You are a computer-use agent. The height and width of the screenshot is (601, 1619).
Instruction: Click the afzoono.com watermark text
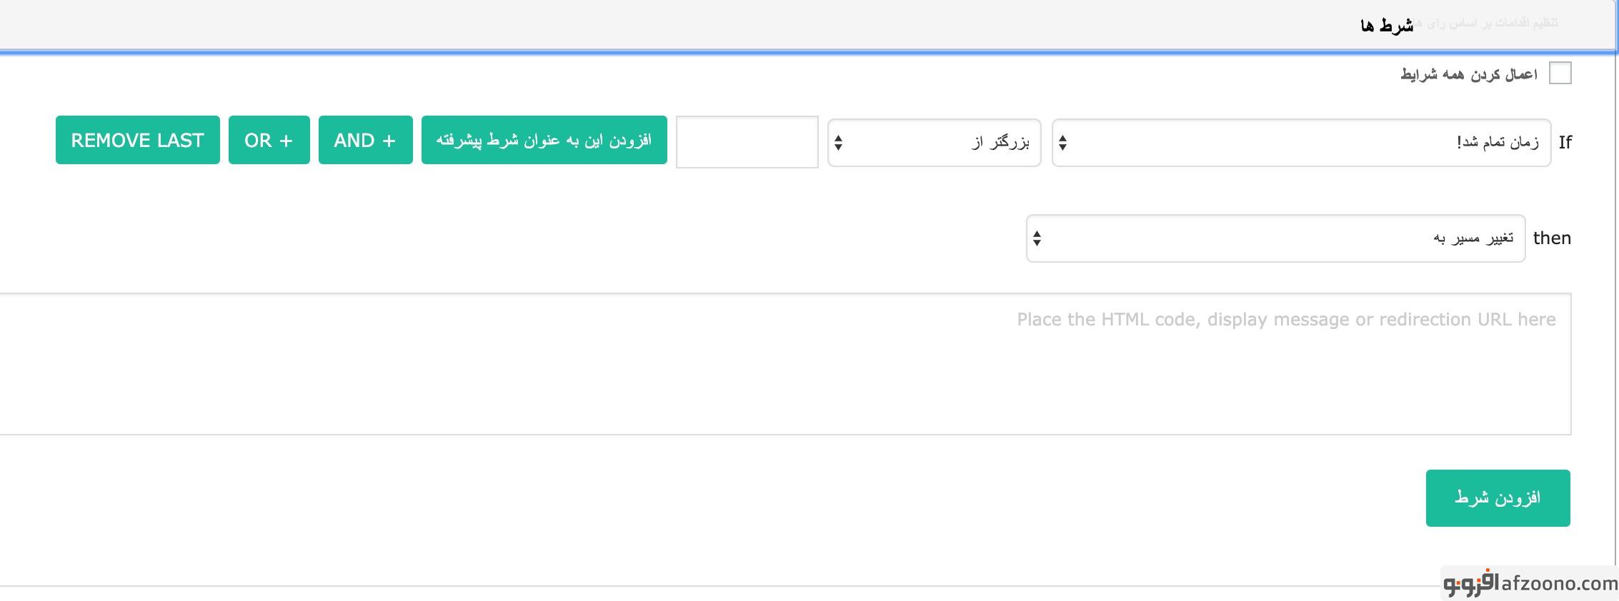1559,583
